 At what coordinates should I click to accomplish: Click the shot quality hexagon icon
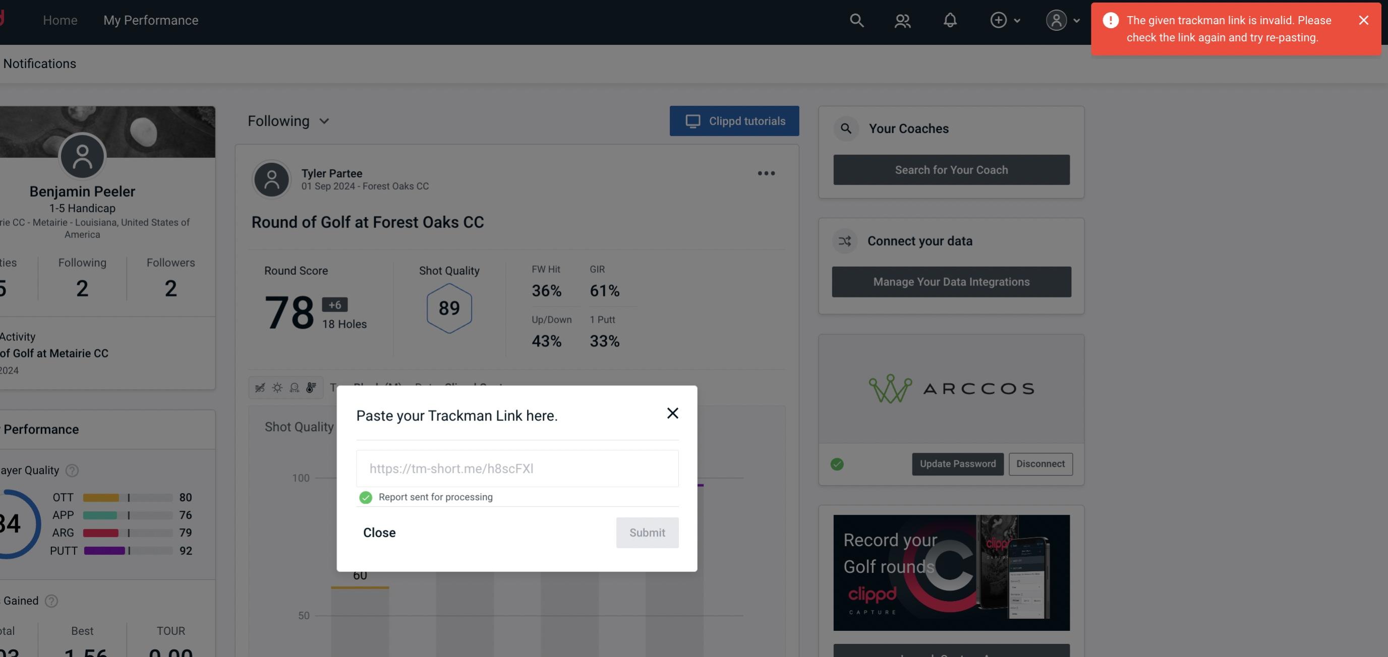(449, 308)
